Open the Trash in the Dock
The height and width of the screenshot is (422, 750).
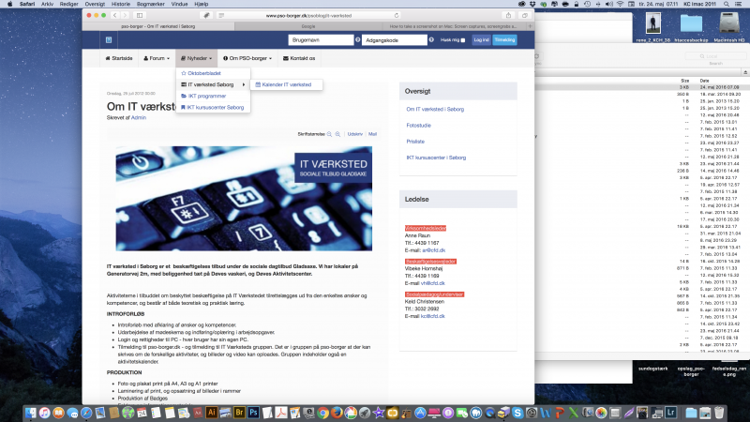719,413
